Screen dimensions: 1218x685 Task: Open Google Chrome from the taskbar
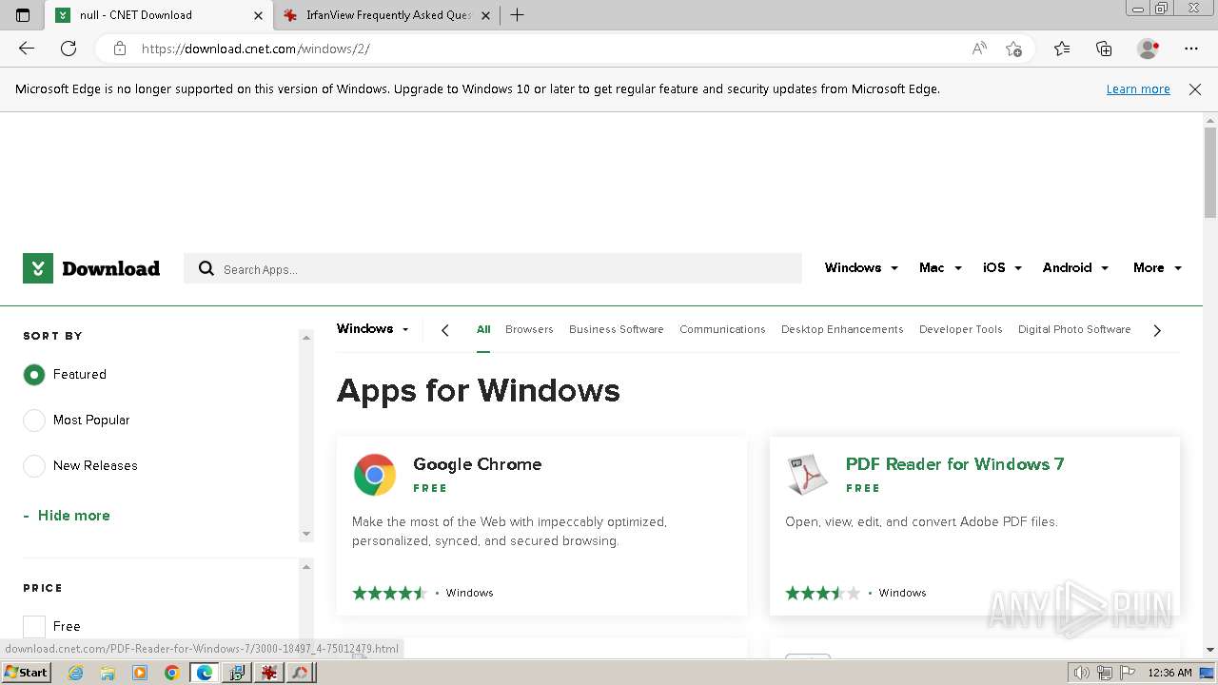pos(171,673)
